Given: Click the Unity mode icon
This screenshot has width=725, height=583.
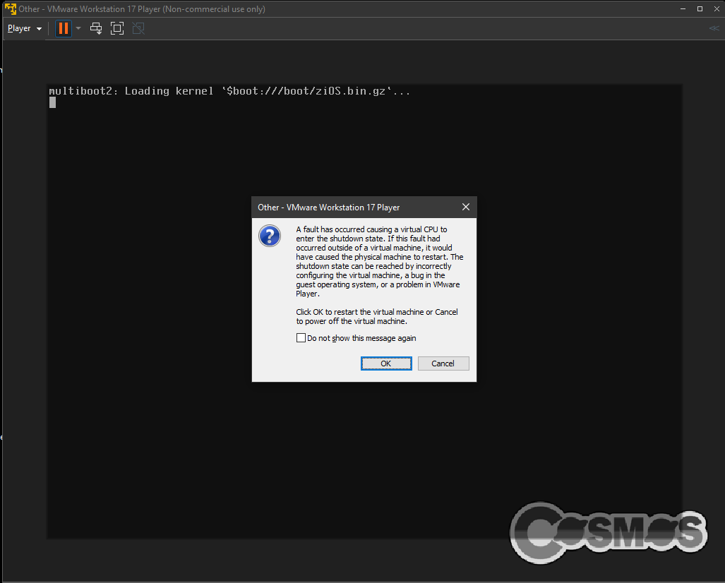Looking at the screenshot, I should pos(138,28).
